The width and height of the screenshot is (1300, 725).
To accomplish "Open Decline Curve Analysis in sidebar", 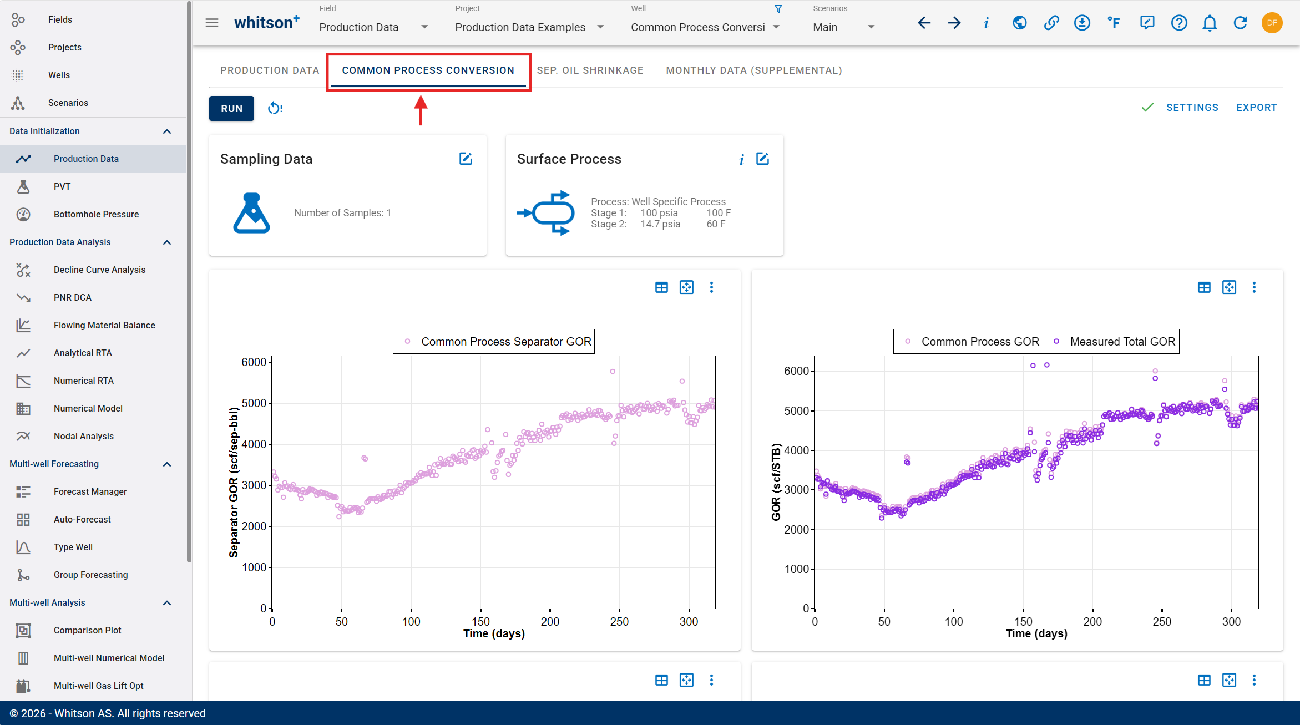I will coord(93,270).
